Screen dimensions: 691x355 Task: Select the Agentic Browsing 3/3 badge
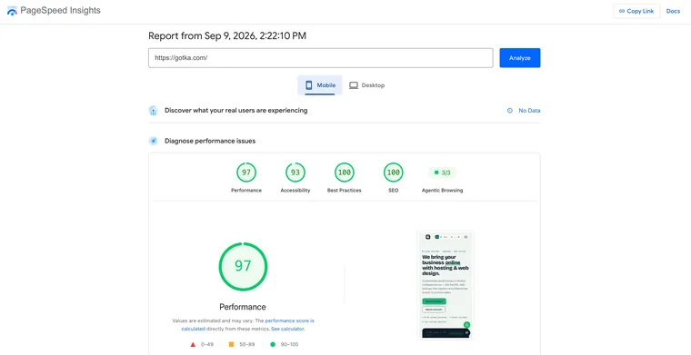[442, 173]
